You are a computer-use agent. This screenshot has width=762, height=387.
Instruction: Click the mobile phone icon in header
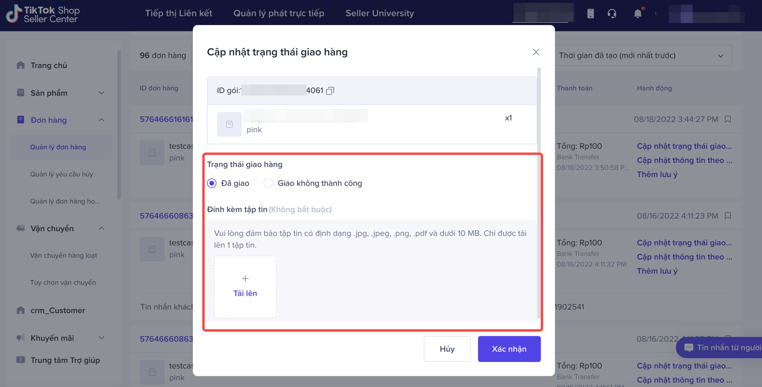[x=591, y=13]
